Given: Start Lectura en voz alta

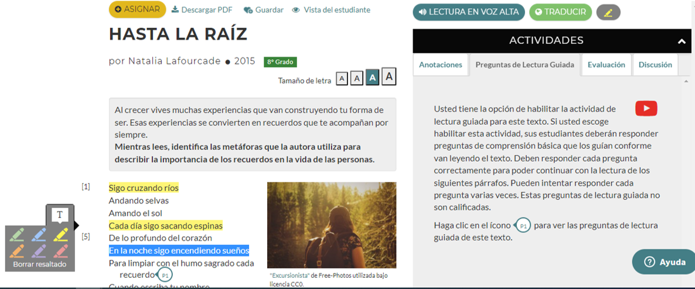Looking at the screenshot, I should [x=469, y=12].
